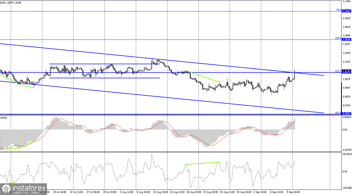The height and width of the screenshot is (195, 352).
Task: Click the 9 Sep 04:00 time label
Action: pyautogui.click(x=293, y=192)
